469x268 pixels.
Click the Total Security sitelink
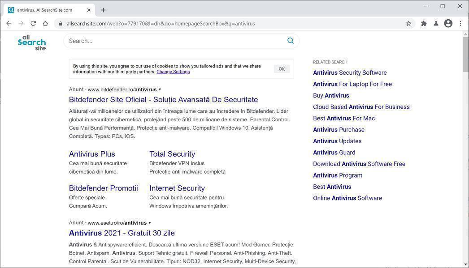(172, 154)
